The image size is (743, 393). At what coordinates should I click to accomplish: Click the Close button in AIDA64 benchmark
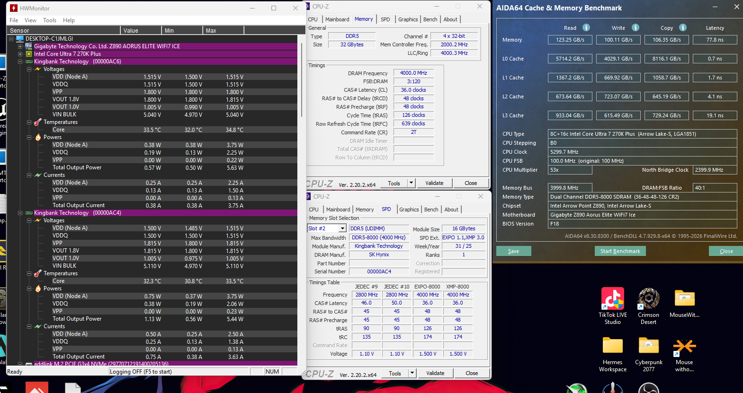coord(726,251)
